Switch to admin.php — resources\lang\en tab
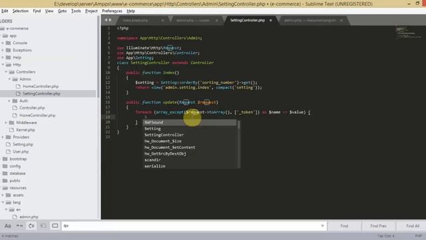The height and width of the screenshot is (240, 426). (310, 21)
